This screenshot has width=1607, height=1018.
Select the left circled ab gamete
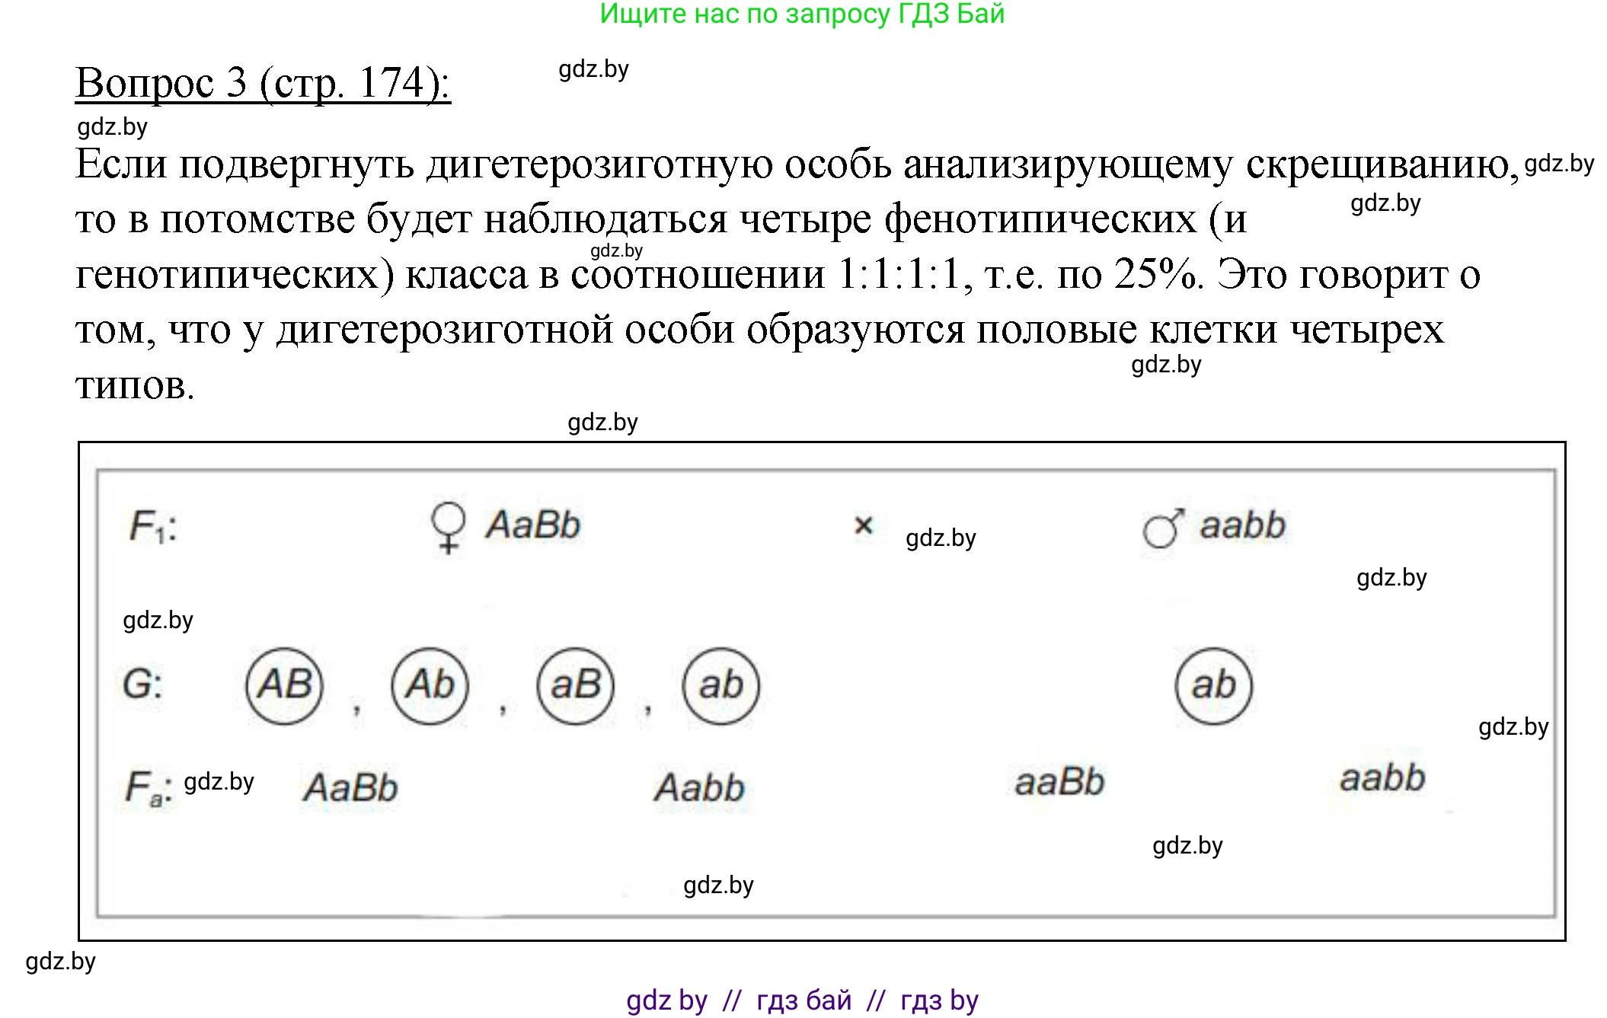tap(720, 685)
